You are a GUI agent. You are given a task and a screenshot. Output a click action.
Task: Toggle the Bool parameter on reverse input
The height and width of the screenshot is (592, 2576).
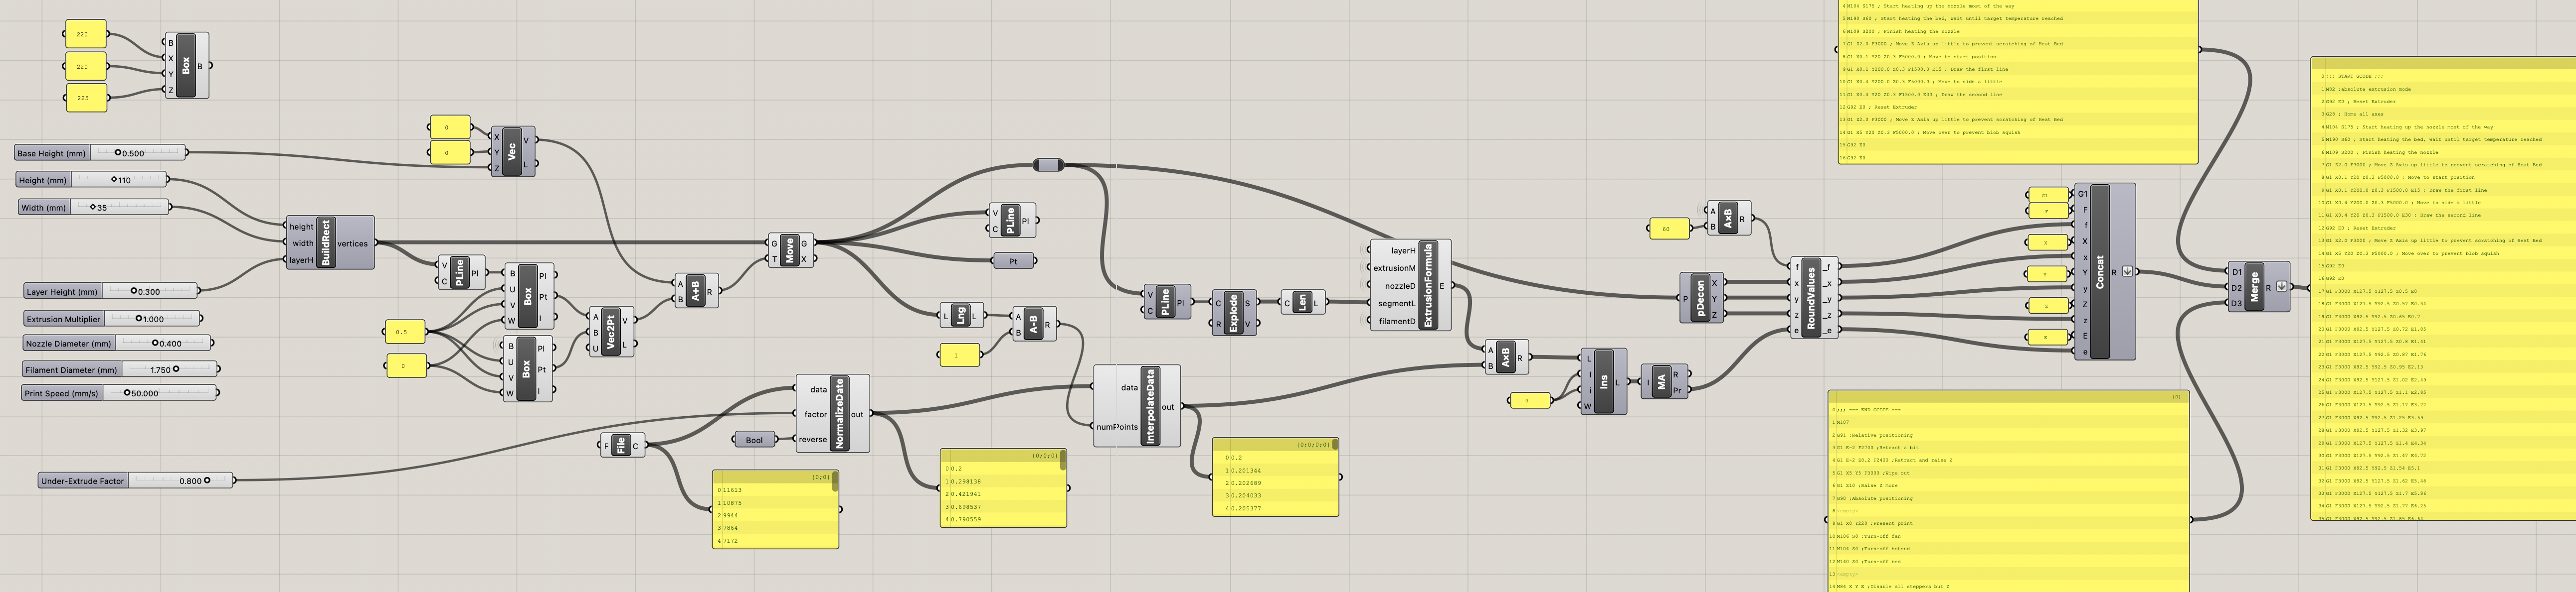point(755,439)
